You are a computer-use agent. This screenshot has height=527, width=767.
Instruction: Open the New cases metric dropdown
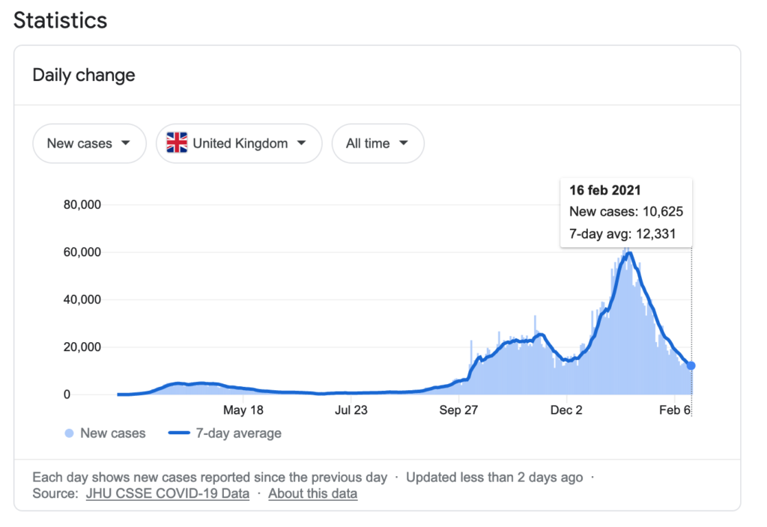click(x=89, y=143)
